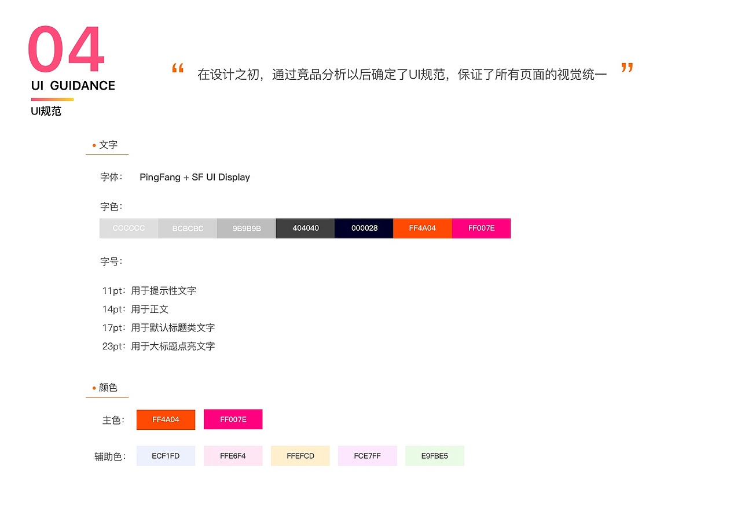Click the CCCCCC font color swatch

(129, 228)
